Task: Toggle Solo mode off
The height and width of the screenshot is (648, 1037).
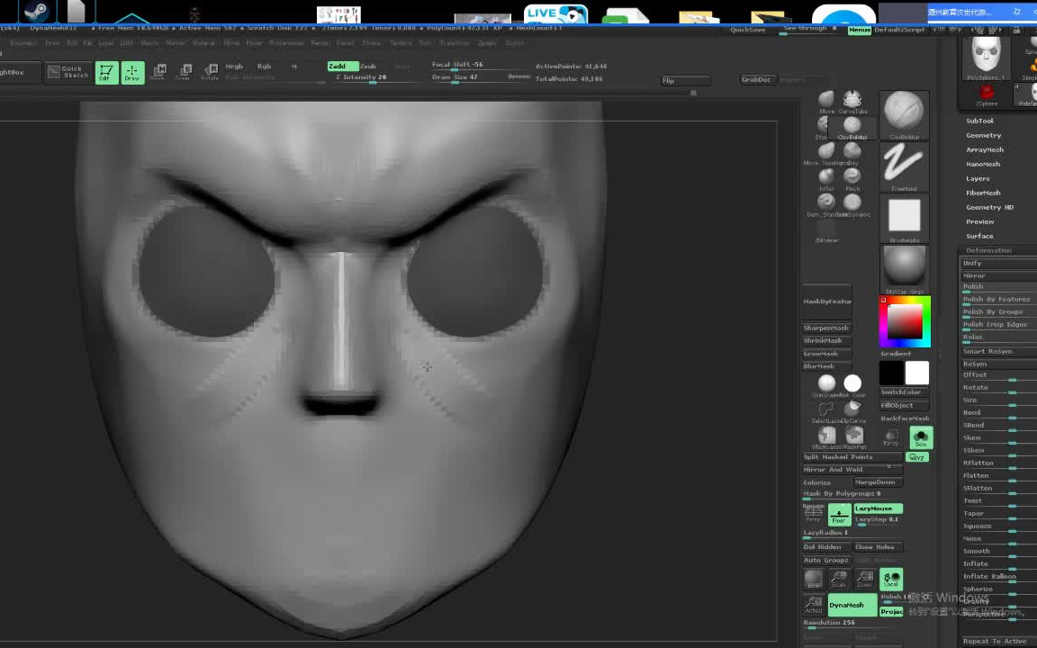Action: (920, 437)
